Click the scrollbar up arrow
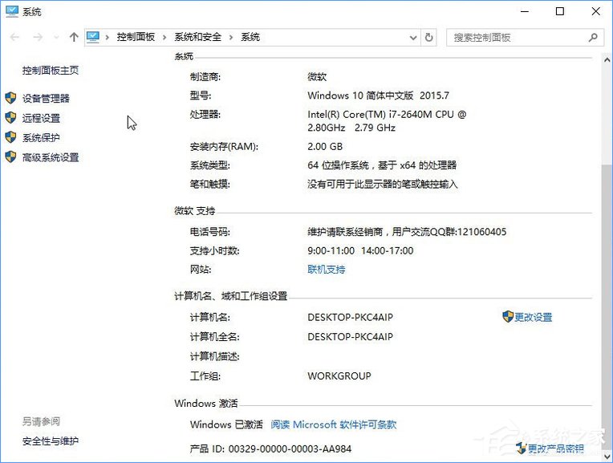 coord(607,60)
